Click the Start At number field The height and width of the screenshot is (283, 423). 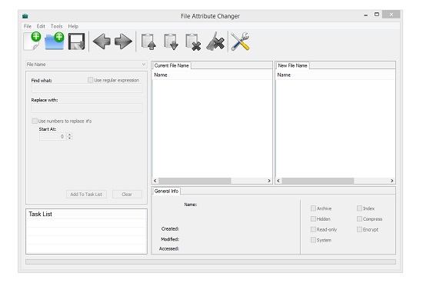(53, 137)
